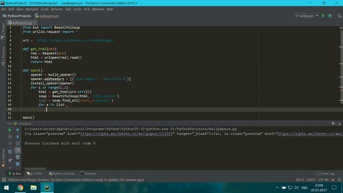Open the Tools menu
Viewport: 343px width, 193px height.
[77, 9]
